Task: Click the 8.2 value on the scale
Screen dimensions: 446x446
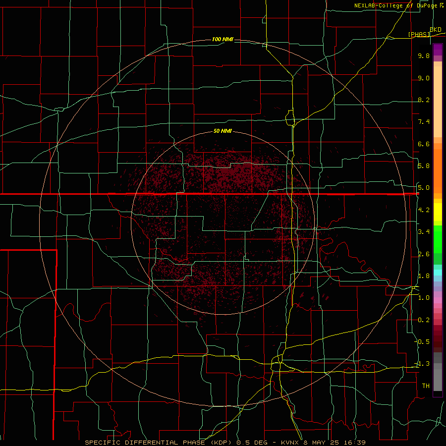Action: tap(424, 100)
